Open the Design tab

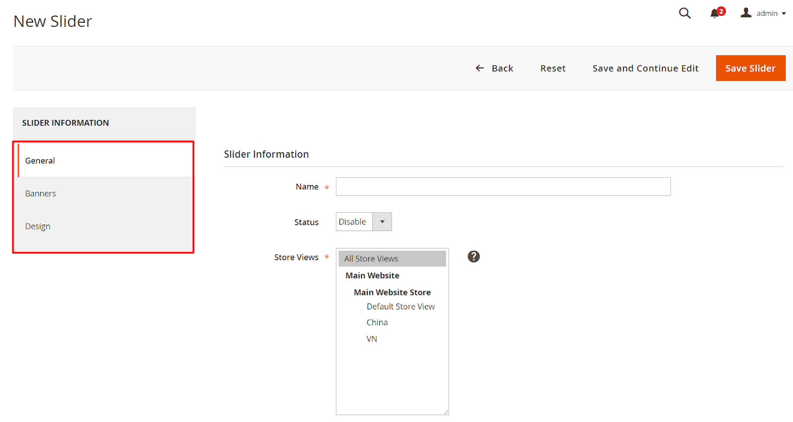click(x=38, y=226)
